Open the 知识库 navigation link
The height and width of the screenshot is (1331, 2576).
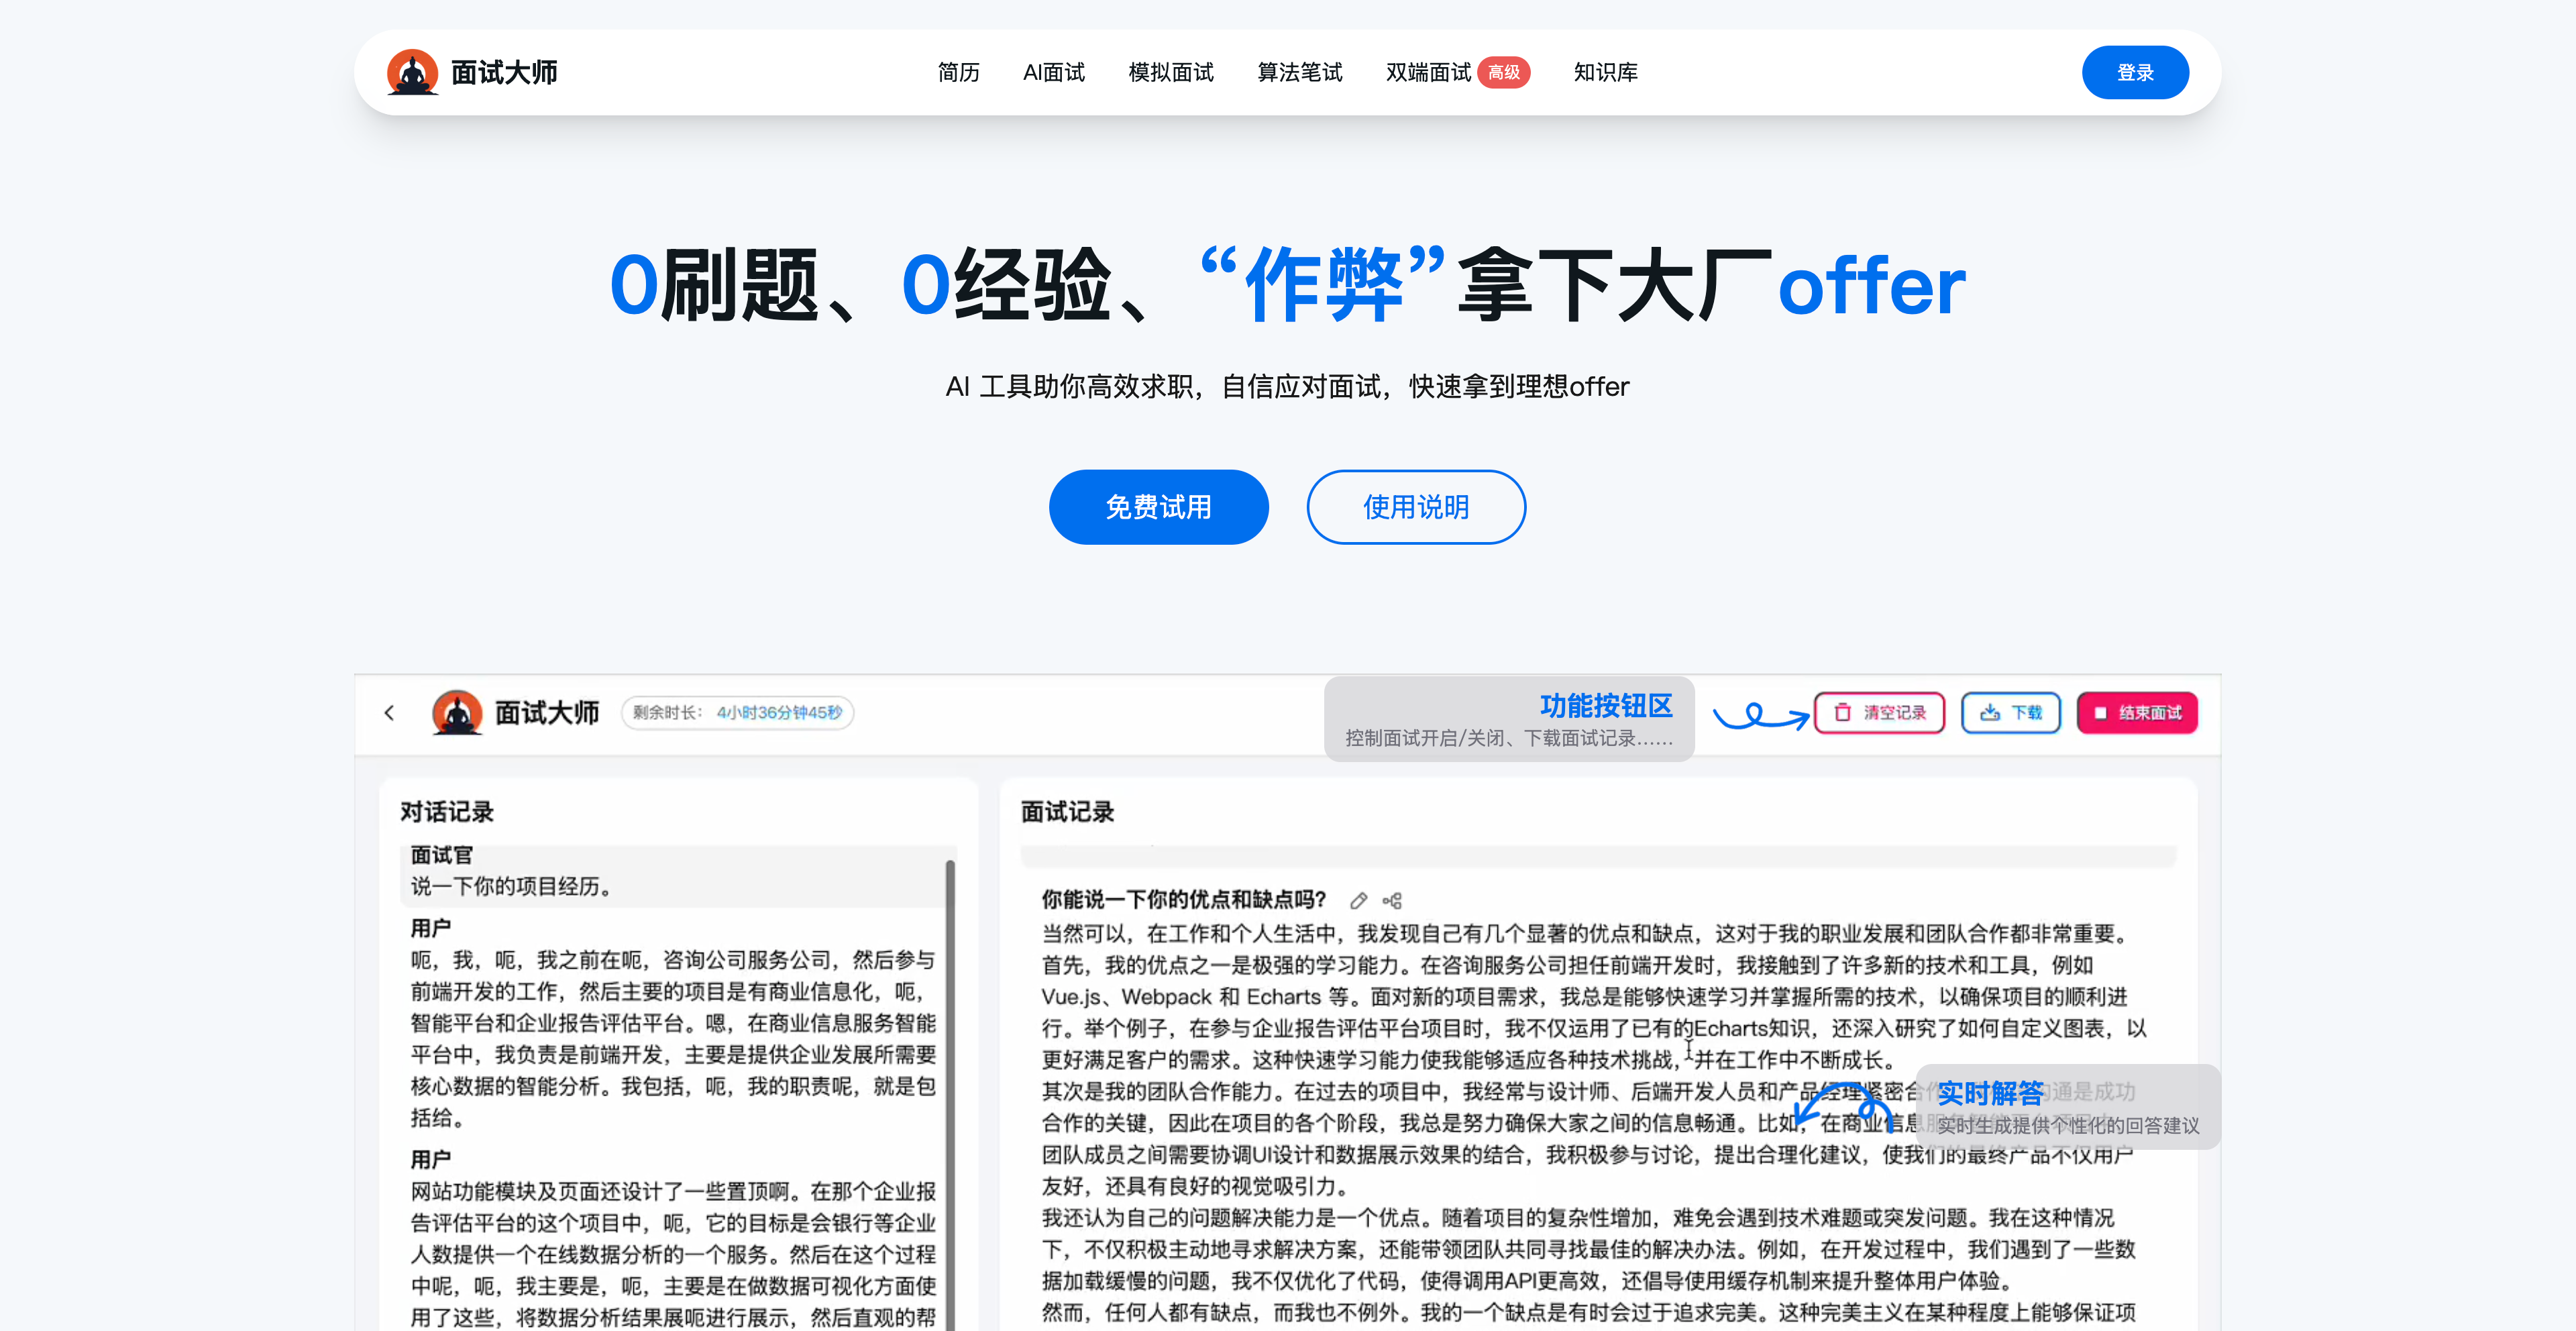1605,72
